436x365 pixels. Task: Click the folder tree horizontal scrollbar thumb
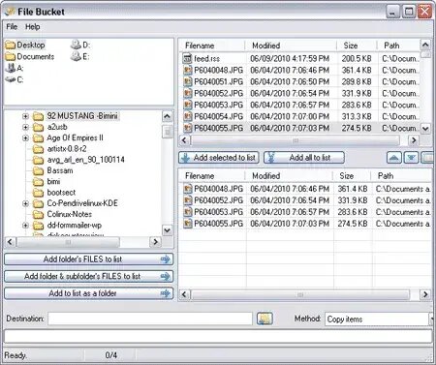coord(68,242)
